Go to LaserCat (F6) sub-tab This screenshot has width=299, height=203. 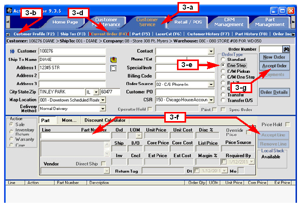point(168,34)
